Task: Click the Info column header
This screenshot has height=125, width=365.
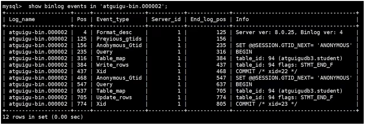Action: click(x=242, y=19)
